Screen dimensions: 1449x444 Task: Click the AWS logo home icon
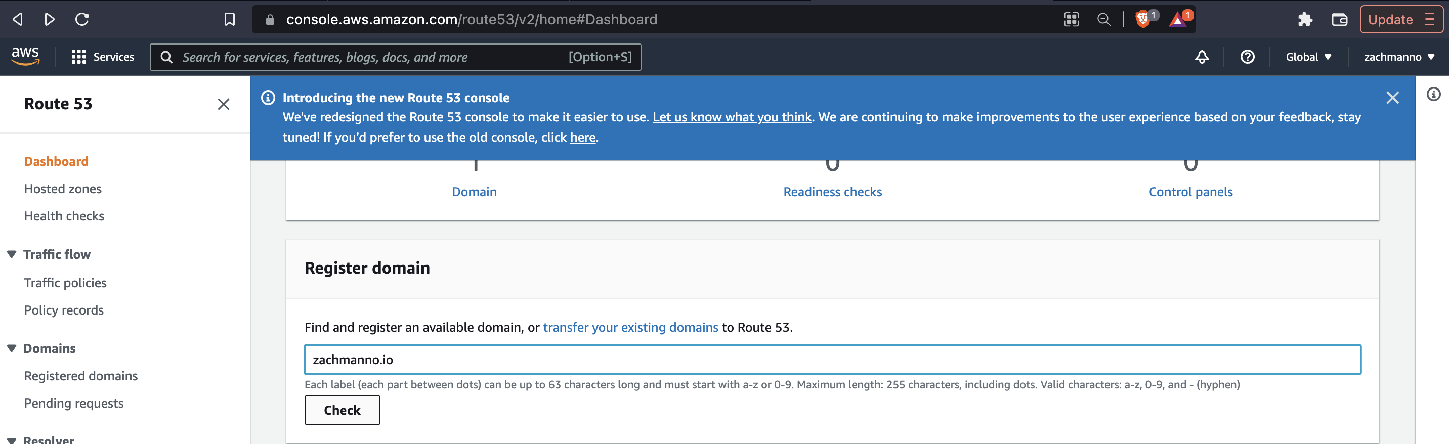[25, 56]
